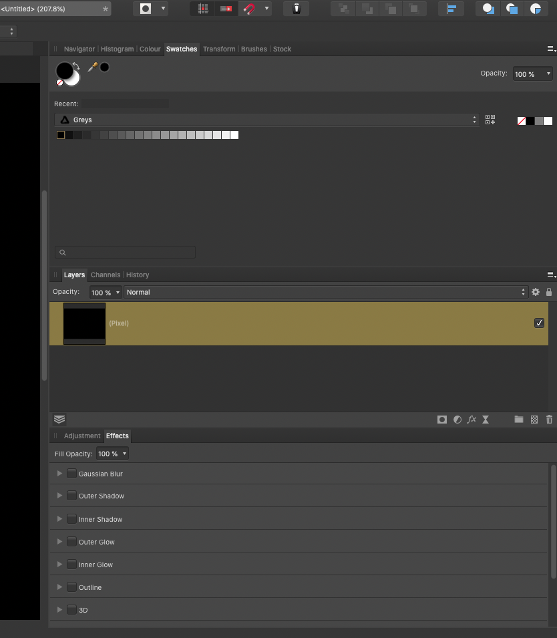This screenshot has height=638, width=557.
Task: Enable the Inner Shadow checkbox
Action: pos(71,519)
